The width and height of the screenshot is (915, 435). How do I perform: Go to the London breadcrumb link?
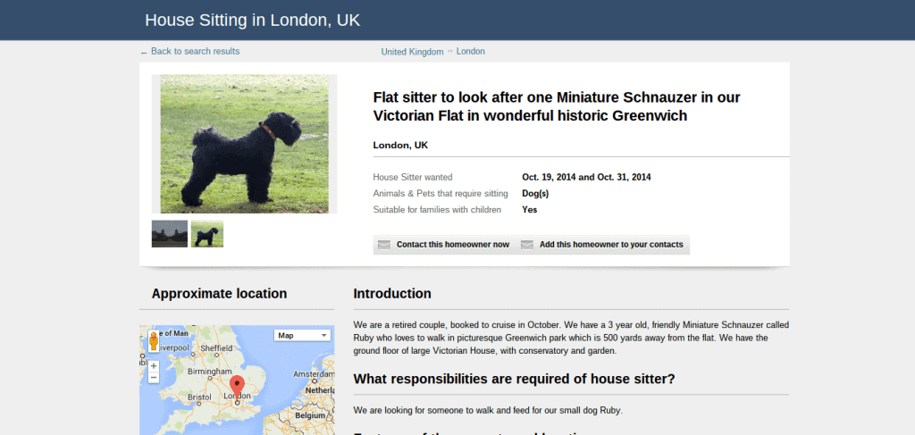tap(470, 51)
